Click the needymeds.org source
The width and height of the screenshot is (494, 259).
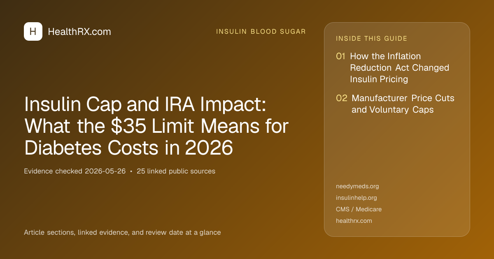357,186
